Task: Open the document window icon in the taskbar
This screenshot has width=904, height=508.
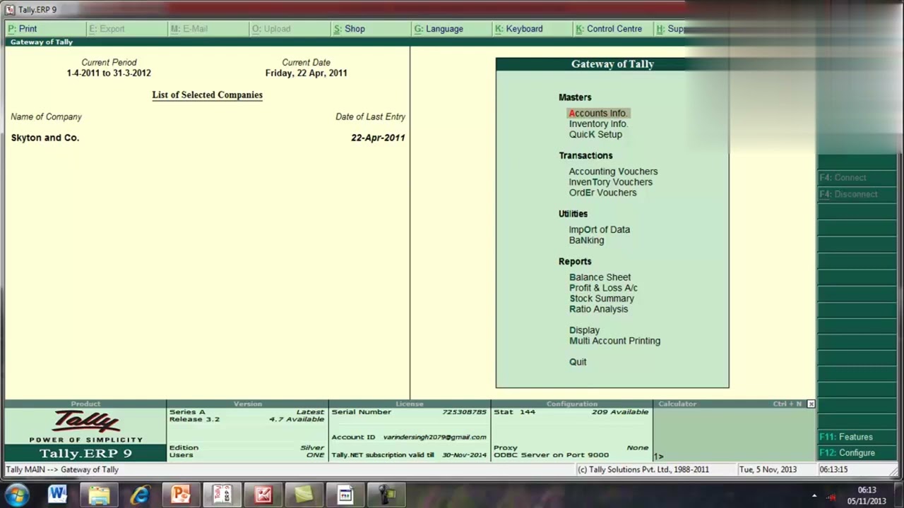Action: coord(345,494)
